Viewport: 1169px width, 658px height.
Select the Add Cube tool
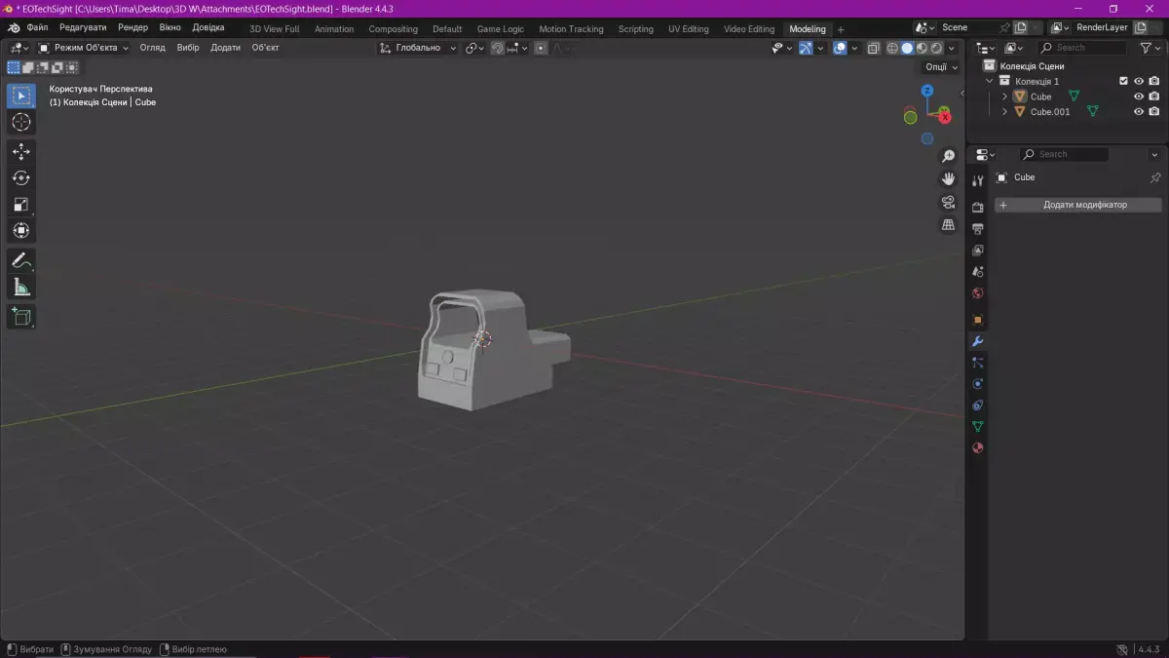pos(21,316)
